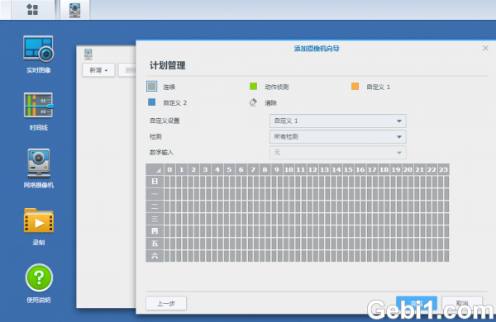Click the camera icon in the back window

[88, 54]
